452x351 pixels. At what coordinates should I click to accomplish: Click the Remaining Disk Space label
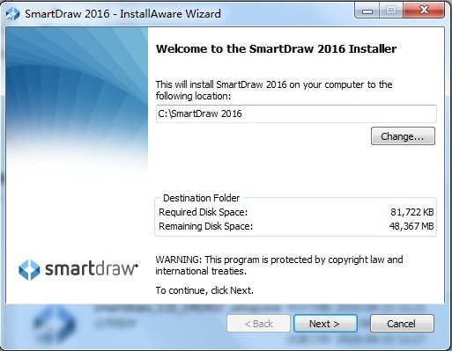point(205,226)
